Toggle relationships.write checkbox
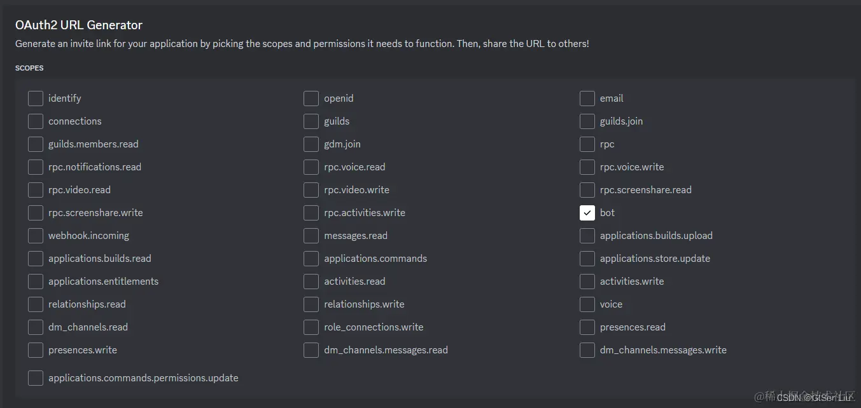 311,304
